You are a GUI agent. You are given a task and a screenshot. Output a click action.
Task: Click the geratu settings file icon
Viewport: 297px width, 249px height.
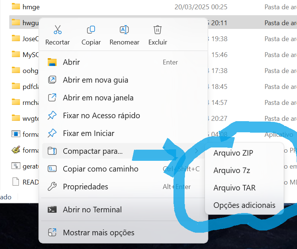pos(16,166)
